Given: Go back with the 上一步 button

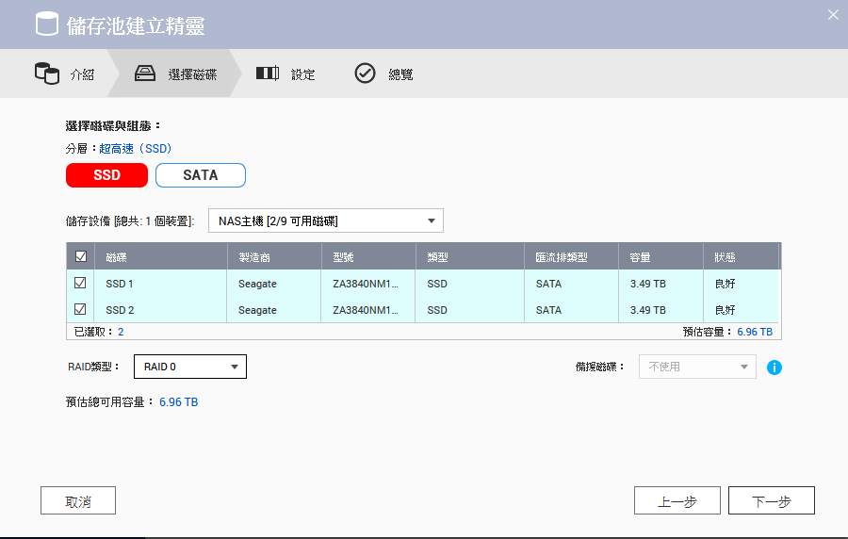Looking at the screenshot, I should pyautogui.click(x=677, y=501).
